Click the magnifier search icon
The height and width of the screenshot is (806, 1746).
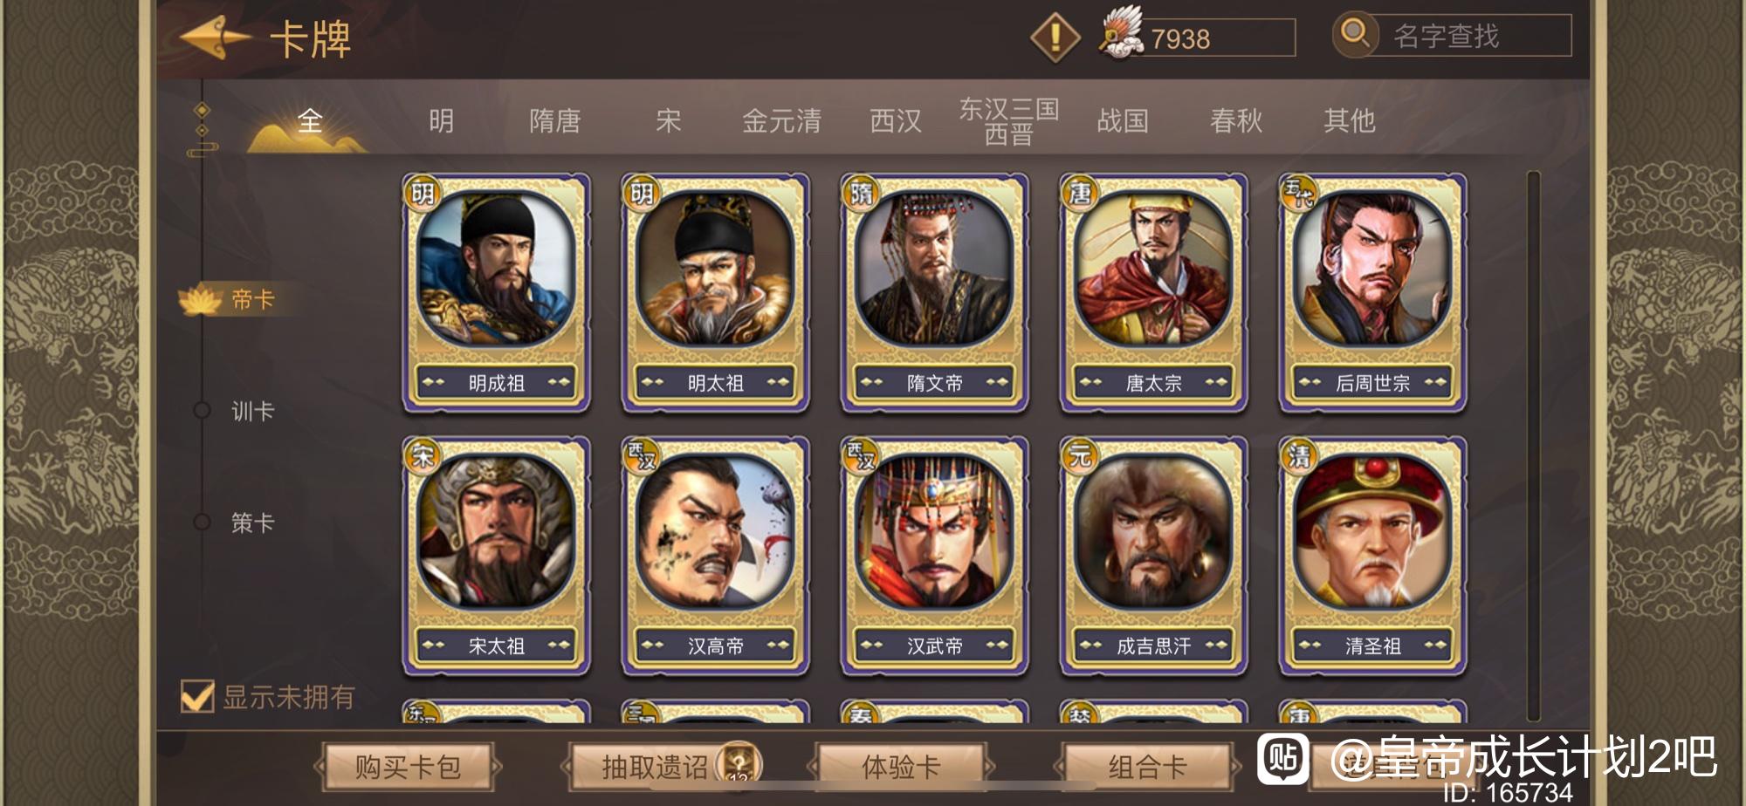click(1355, 34)
